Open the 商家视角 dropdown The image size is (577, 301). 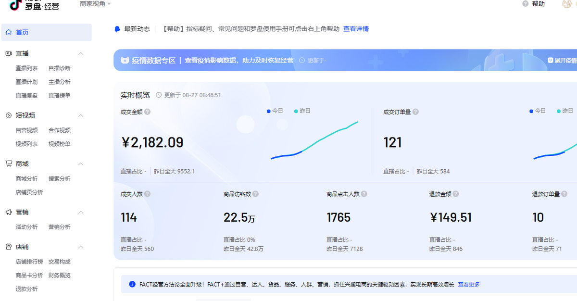(x=95, y=4)
